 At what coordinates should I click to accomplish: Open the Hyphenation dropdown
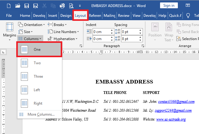63,39
